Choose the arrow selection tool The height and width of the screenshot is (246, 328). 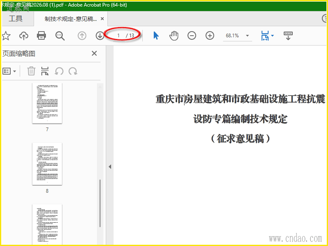tap(156, 36)
